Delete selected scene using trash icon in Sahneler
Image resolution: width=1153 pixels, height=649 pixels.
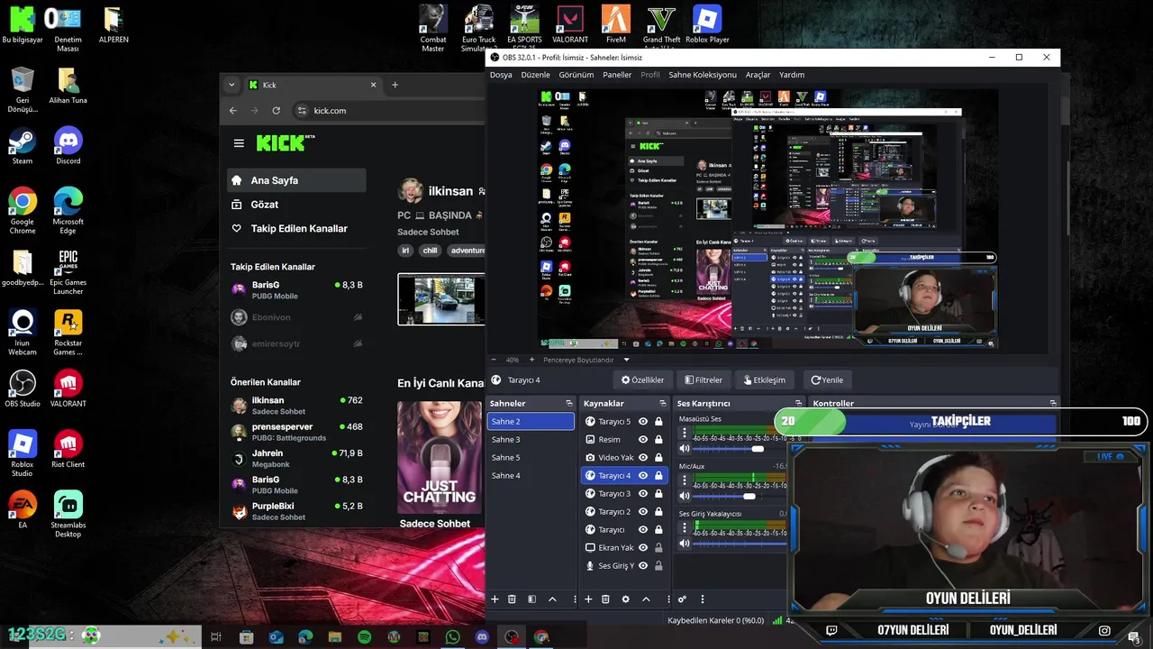pos(512,599)
